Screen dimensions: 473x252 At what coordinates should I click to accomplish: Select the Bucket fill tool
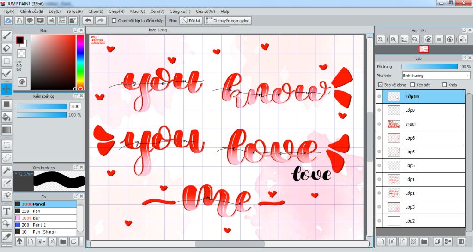(6, 117)
